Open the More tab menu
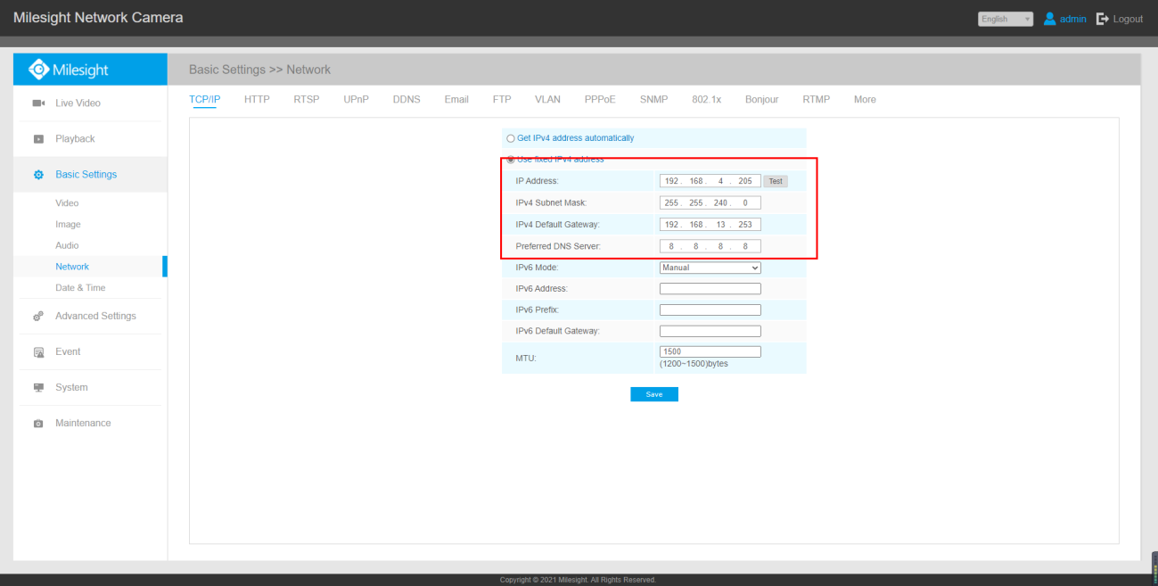The image size is (1158, 586). coord(865,100)
